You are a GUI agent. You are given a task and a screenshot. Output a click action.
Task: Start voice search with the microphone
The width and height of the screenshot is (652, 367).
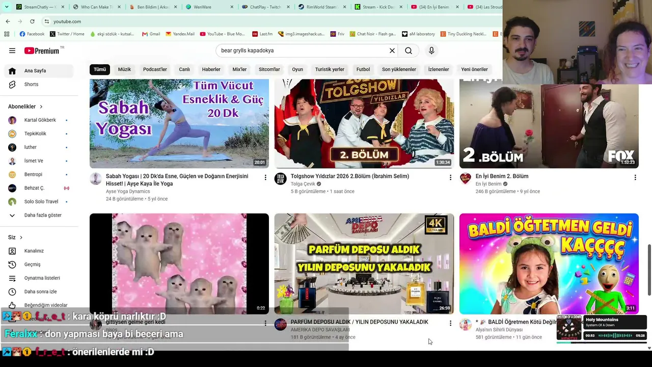(x=431, y=50)
